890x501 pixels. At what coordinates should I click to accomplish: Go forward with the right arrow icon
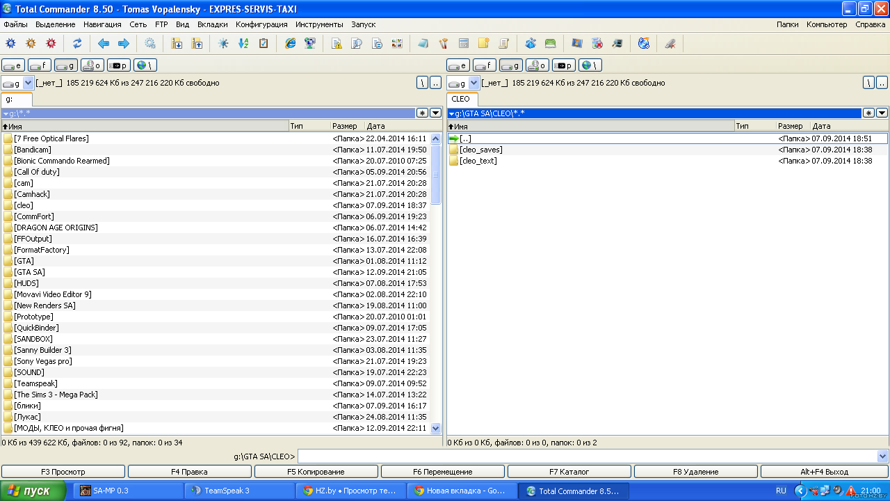[124, 43]
